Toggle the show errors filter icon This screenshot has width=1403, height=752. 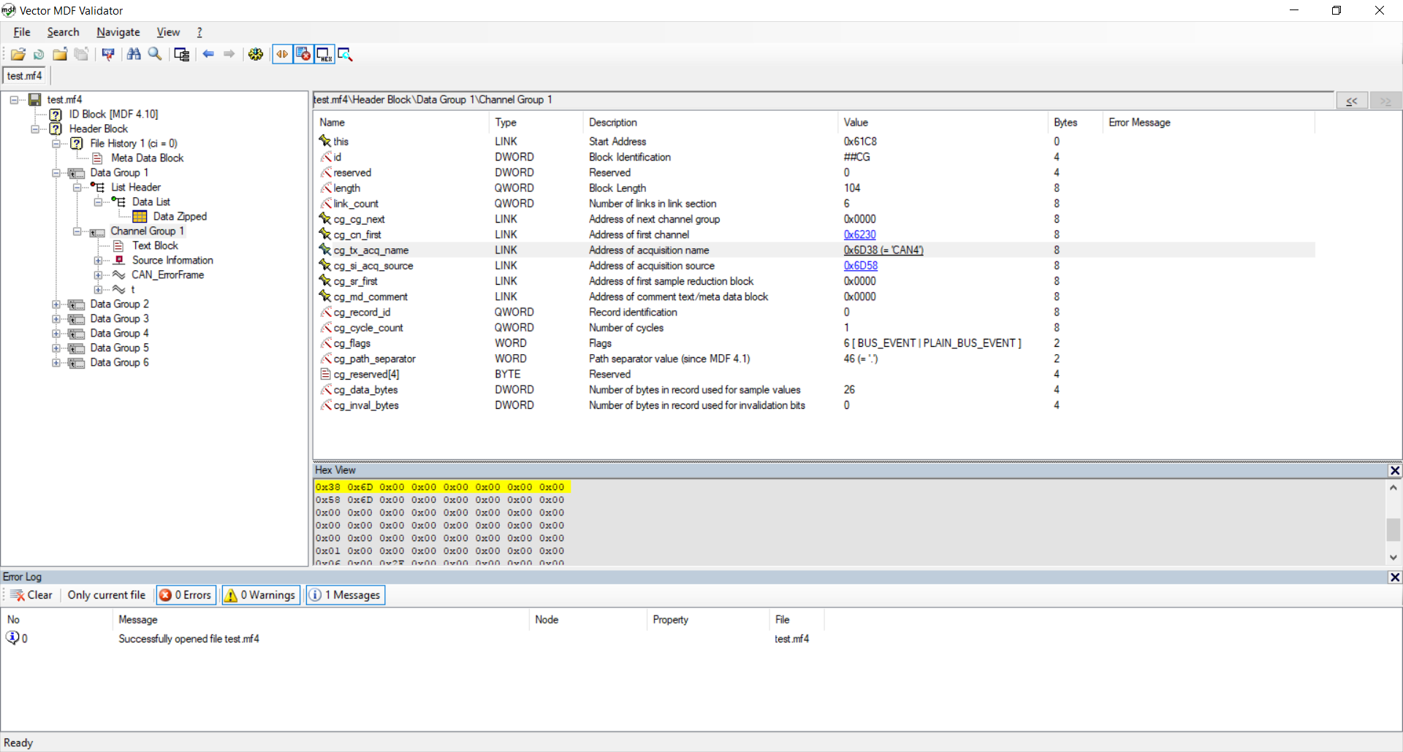click(x=303, y=54)
